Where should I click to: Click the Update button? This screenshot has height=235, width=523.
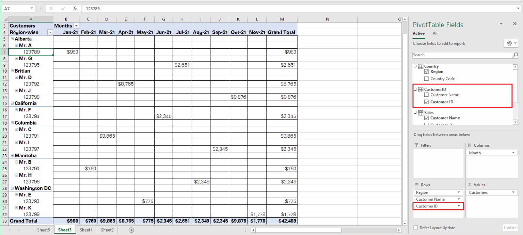[x=510, y=228]
